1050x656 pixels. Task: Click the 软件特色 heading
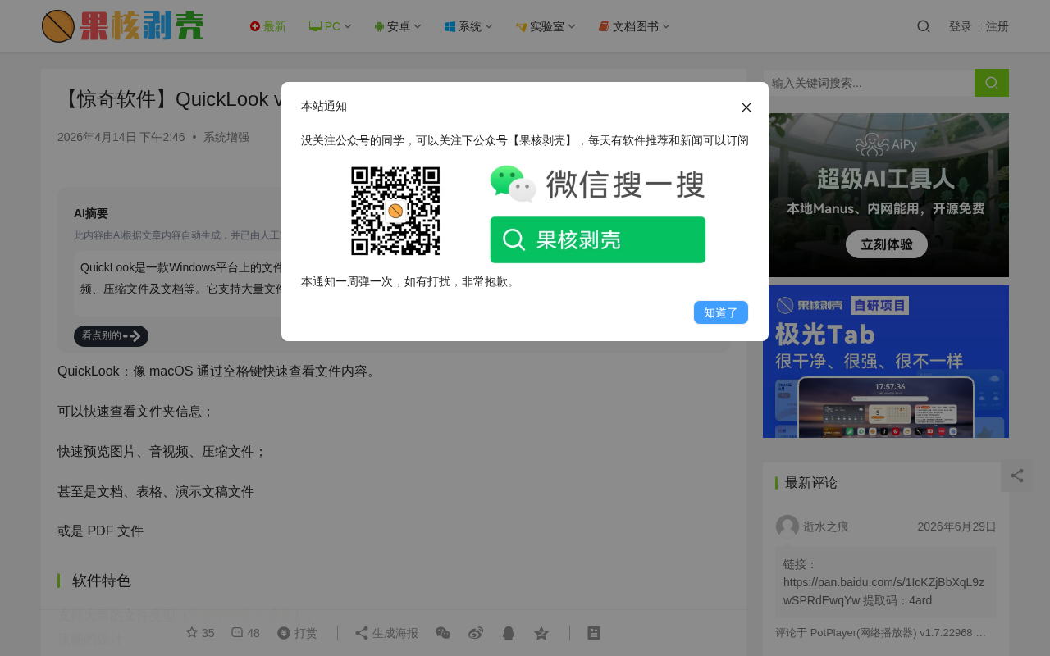click(x=102, y=581)
